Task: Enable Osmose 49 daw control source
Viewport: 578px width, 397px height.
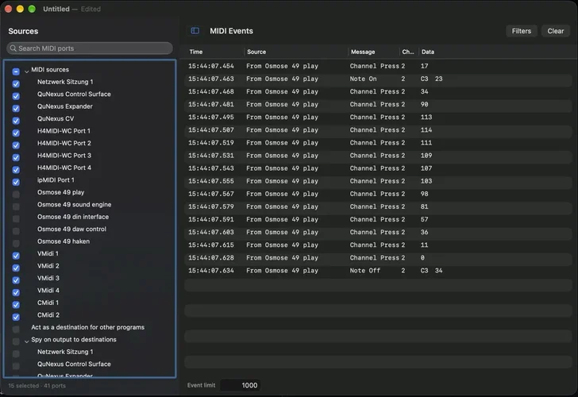Action: (x=16, y=231)
